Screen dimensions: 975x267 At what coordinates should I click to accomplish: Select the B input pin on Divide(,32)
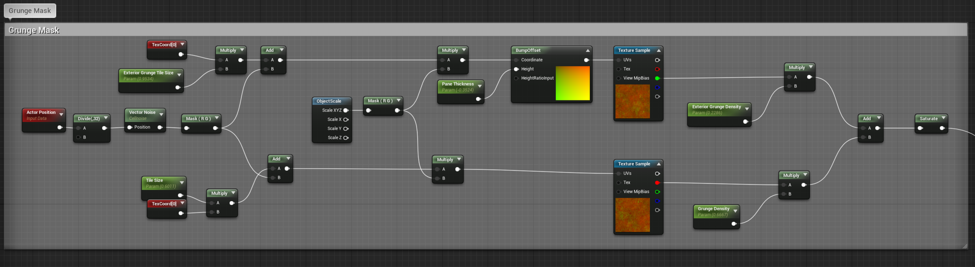tap(79, 137)
